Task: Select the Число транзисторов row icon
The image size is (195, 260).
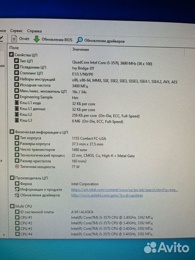Action: pyautogui.click(x=17, y=149)
